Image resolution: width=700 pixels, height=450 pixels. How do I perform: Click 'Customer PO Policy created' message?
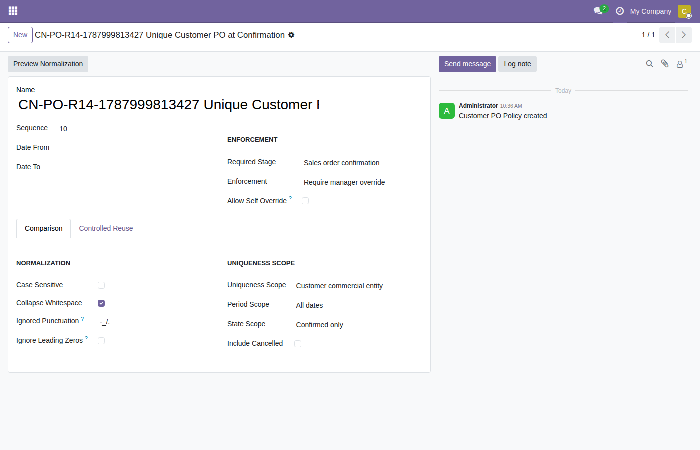point(503,116)
